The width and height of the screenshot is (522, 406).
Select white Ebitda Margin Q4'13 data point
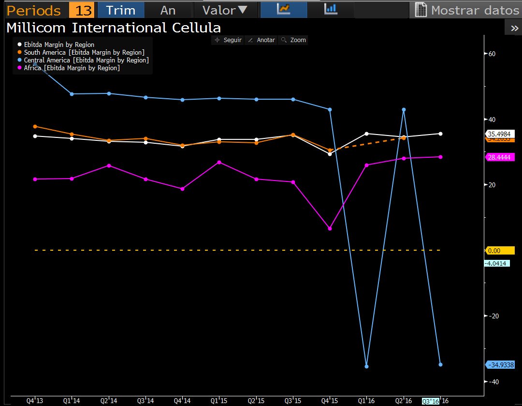(x=35, y=136)
